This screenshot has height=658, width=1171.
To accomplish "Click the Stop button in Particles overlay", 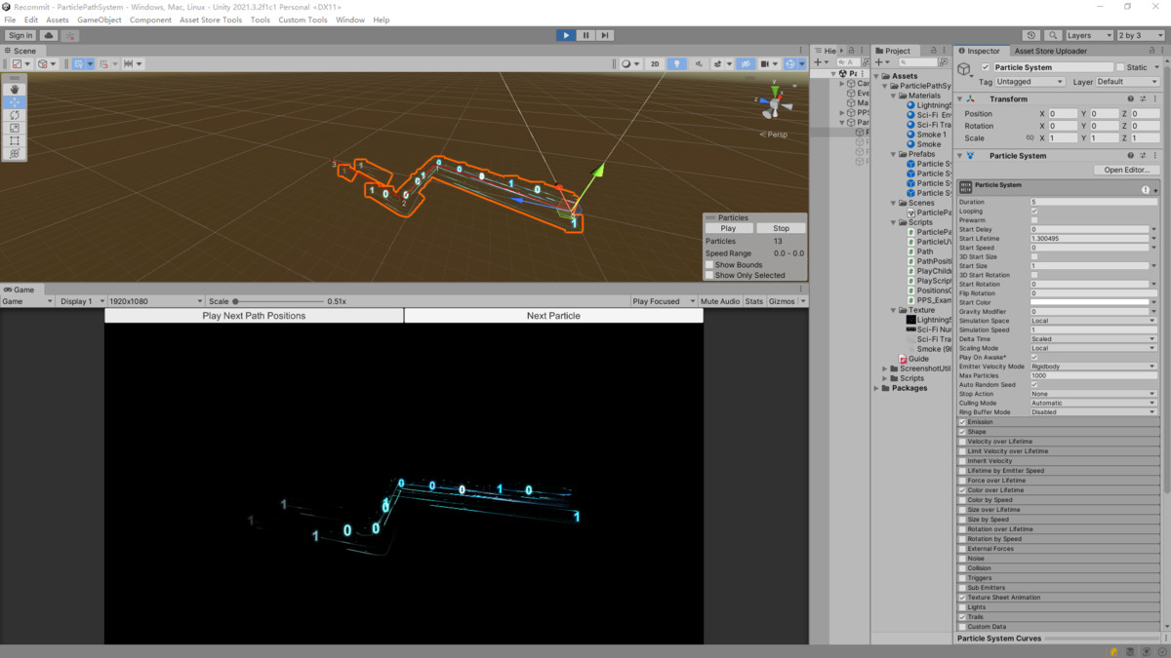I will (x=781, y=228).
